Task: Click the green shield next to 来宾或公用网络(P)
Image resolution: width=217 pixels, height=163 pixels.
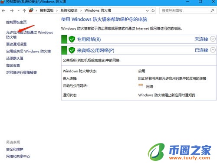Action: point(72,50)
